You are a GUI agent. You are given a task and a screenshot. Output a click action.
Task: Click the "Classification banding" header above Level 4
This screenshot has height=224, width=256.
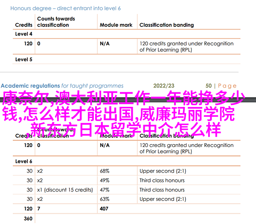[166, 25]
